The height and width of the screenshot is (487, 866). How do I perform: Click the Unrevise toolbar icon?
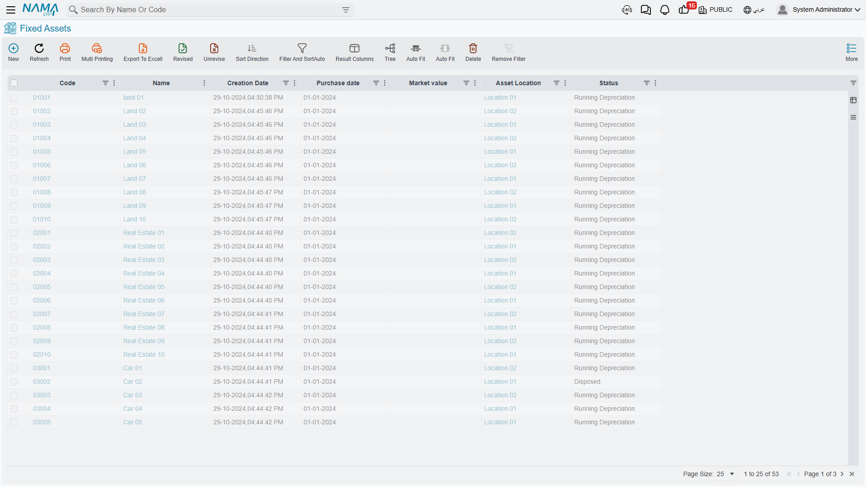point(214,48)
